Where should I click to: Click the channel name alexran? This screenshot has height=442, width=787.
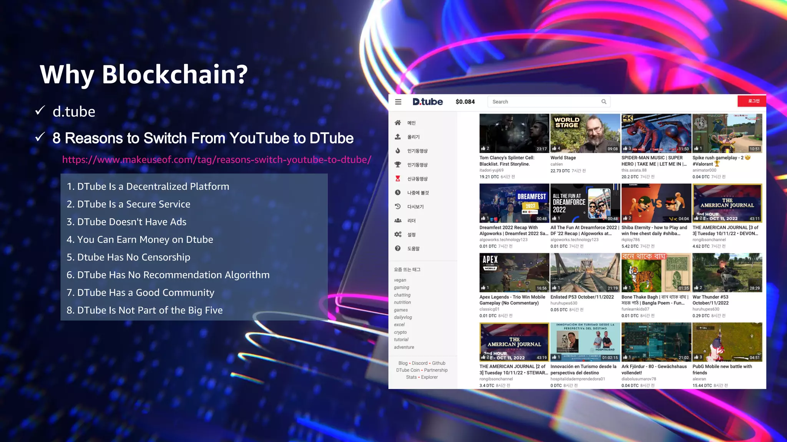click(699, 379)
